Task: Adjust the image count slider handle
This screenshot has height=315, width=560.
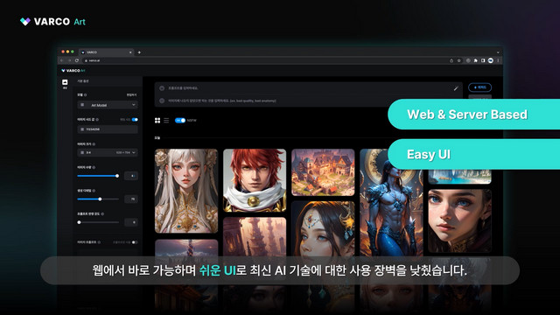Action: click(117, 176)
